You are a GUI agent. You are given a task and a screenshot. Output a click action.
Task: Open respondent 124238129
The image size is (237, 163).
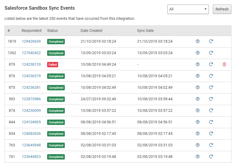[31, 64]
